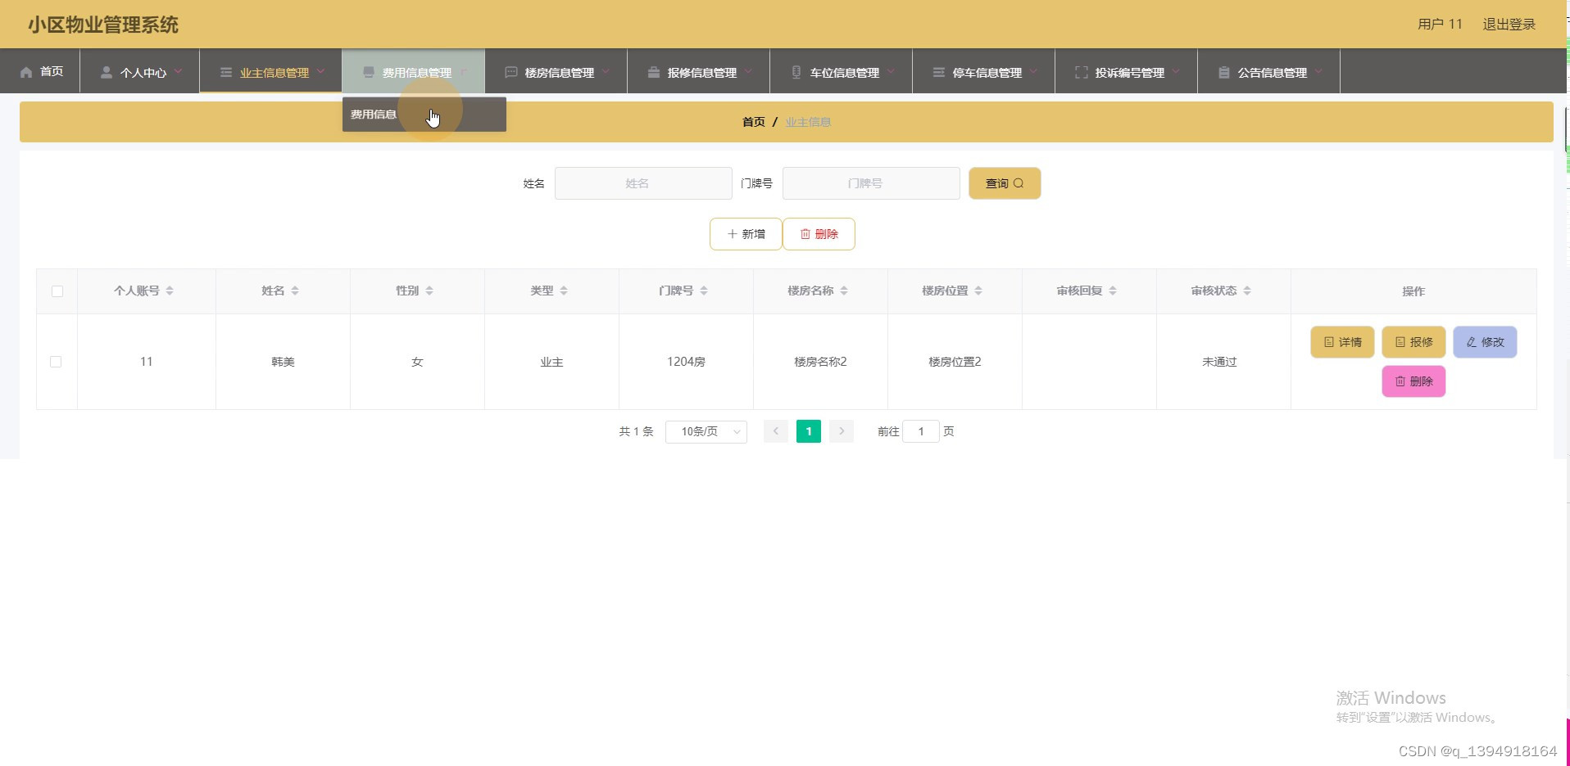The image size is (1570, 766).
Task: Sort by 门牌号 column arrows
Action: coord(704,291)
